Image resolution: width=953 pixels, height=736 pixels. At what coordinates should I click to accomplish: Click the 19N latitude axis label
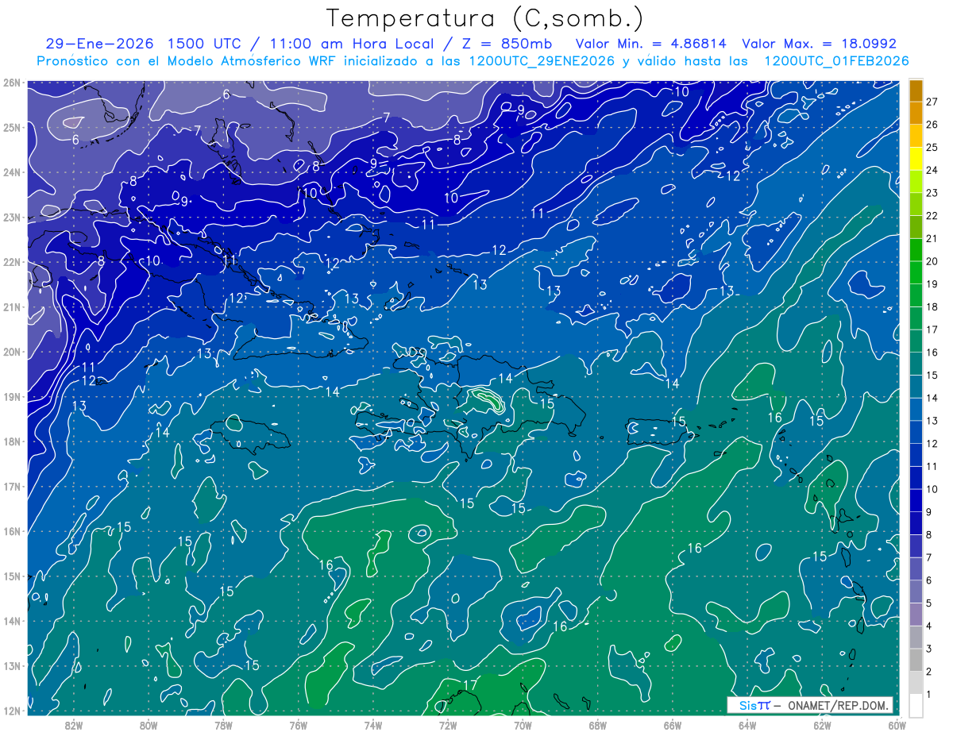(x=11, y=397)
